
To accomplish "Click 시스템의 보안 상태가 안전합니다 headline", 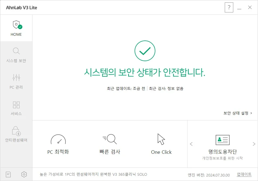I will coord(145,73).
